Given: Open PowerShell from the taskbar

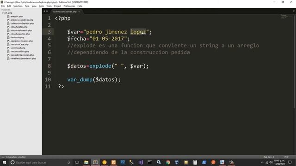Looking at the screenshot, I should click(204, 162).
